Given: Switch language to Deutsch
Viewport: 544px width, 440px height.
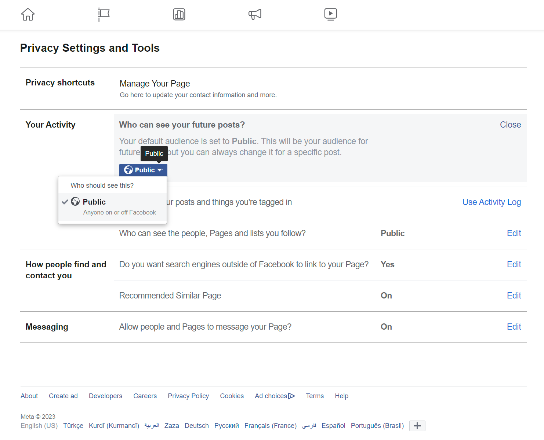Looking at the screenshot, I should [x=196, y=426].
